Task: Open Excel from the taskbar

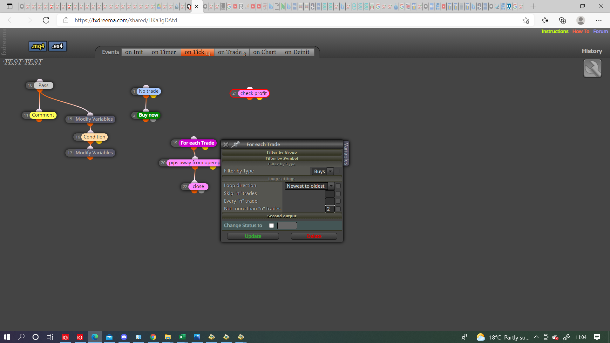Action: tap(182, 337)
